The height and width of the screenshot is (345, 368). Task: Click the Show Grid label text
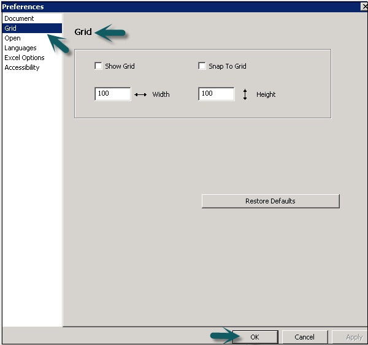coord(120,66)
